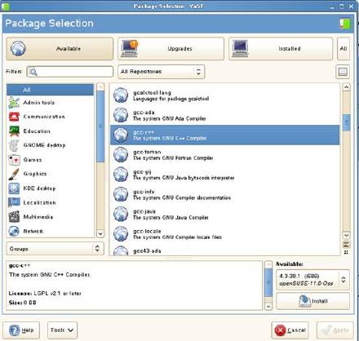Click the gcc-info package globe icon
Viewport: 359px width, 341px height.
121,194
